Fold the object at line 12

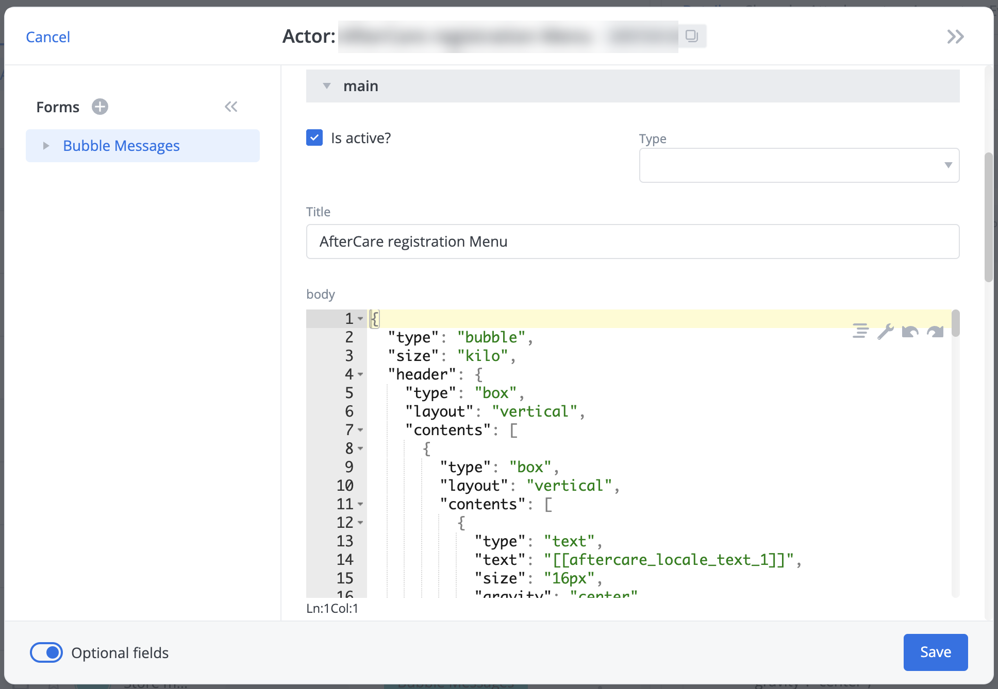[360, 523]
